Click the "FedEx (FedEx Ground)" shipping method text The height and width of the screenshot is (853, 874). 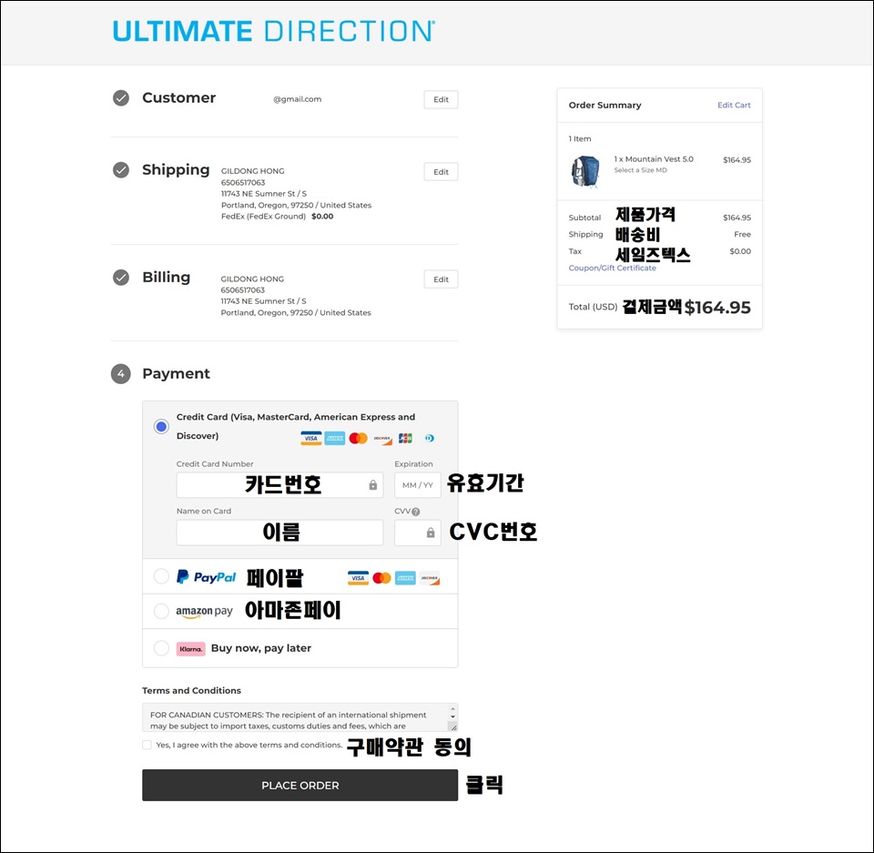click(264, 217)
